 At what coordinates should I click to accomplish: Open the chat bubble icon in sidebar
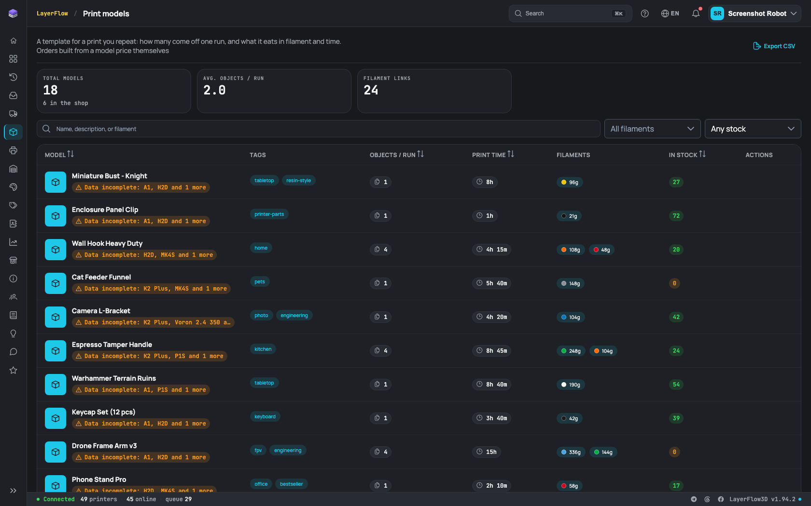click(13, 352)
